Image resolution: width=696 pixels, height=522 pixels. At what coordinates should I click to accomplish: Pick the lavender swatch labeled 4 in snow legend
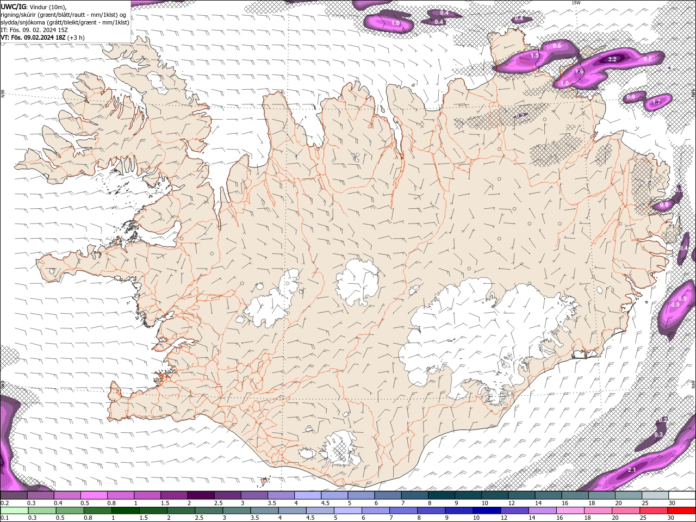click(x=308, y=495)
